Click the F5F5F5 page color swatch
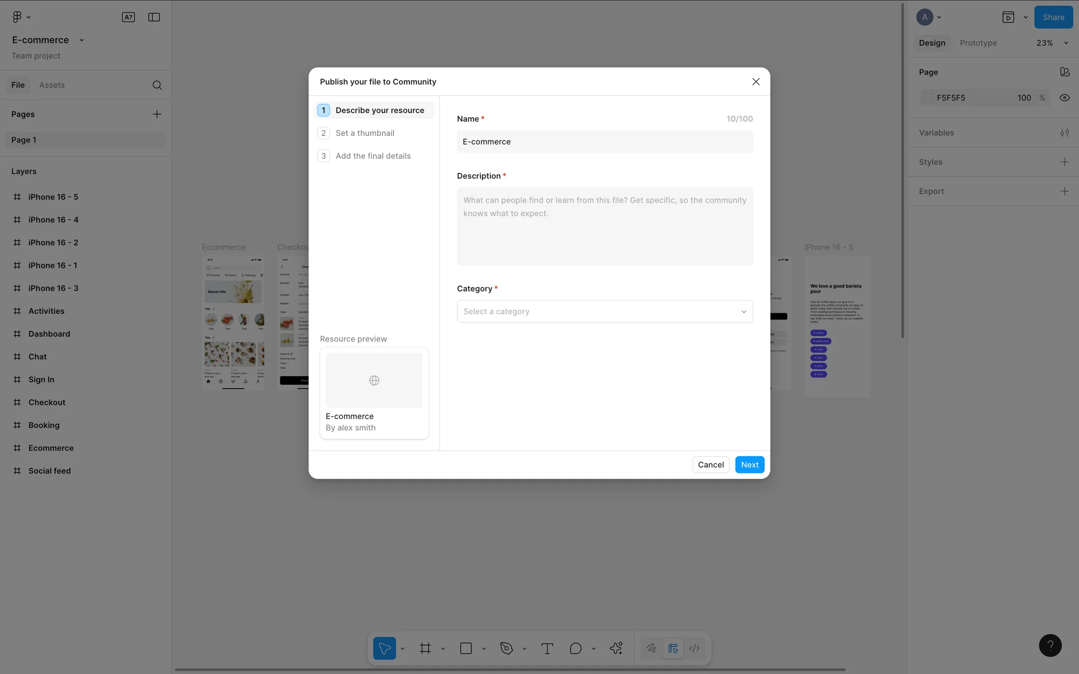The height and width of the screenshot is (674, 1079). (928, 98)
